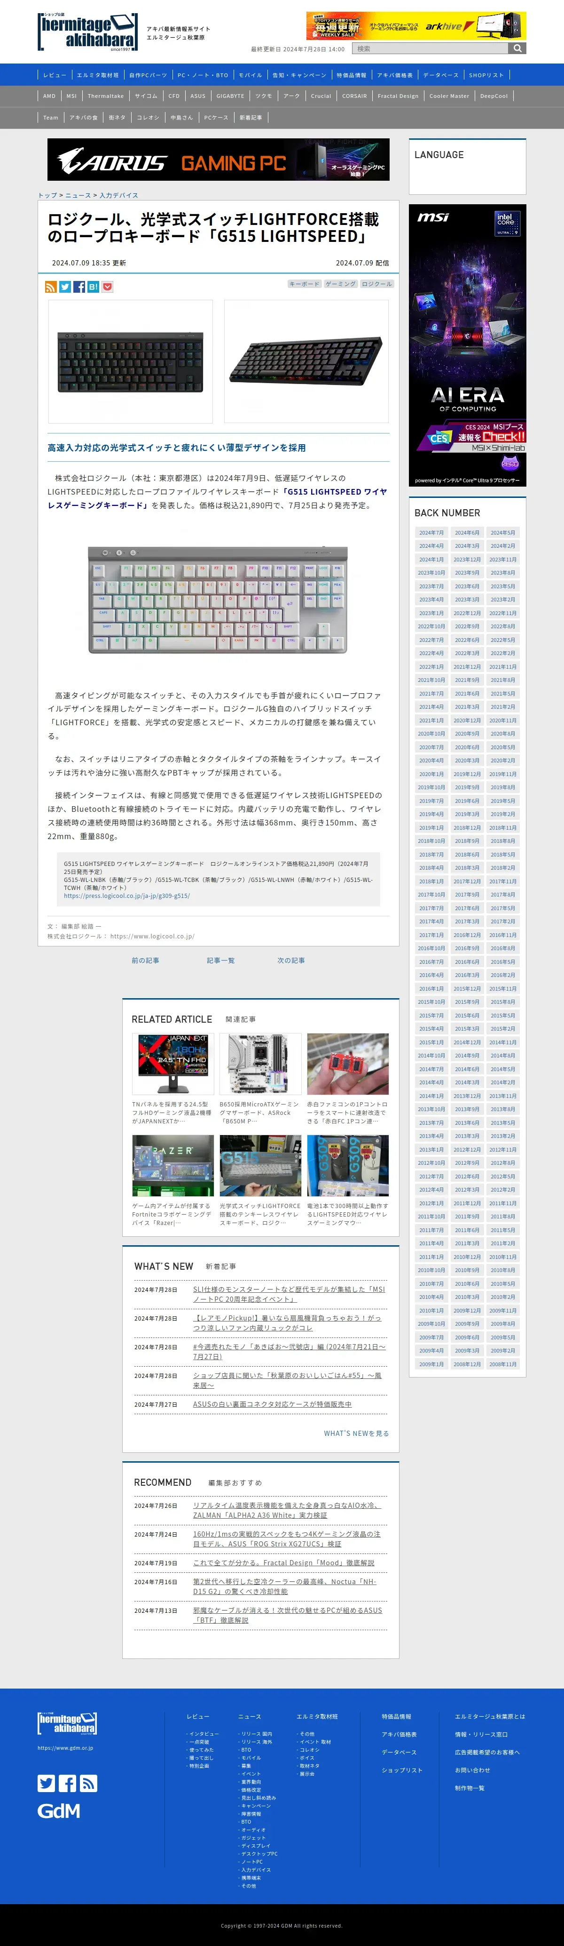This screenshot has width=564, height=1946.
Task: Open 記事一覧 article list
Action: 221,960
